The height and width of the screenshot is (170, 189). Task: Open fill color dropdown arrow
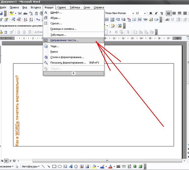pos(98,167)
